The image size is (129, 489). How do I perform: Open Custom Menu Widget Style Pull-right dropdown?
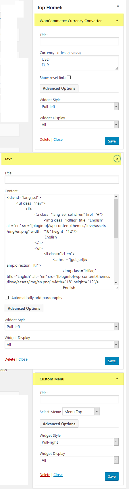pyautogui.click(x=79, y=442)
